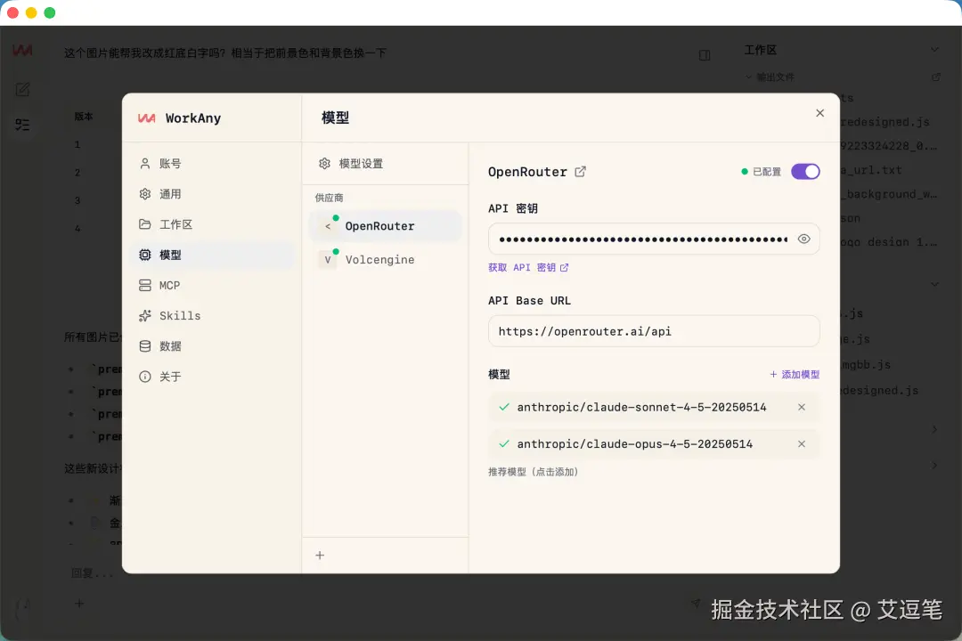Viewport: 962px width, 641px height.
Task: Click the 模型 chip icon
Action: click(145, 255)
